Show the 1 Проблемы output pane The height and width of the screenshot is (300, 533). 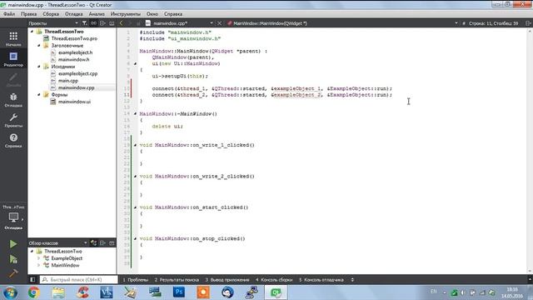136,280
